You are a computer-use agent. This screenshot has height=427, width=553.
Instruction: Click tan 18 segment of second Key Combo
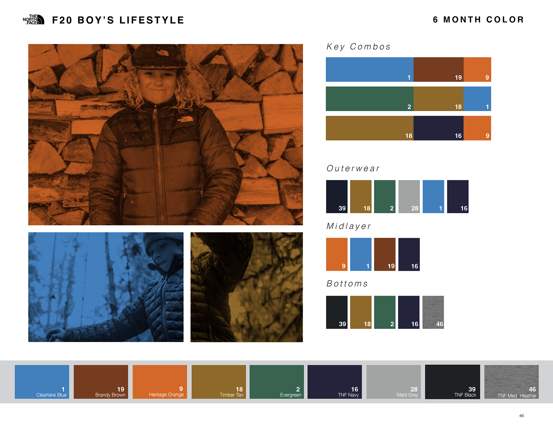(439, 99)
